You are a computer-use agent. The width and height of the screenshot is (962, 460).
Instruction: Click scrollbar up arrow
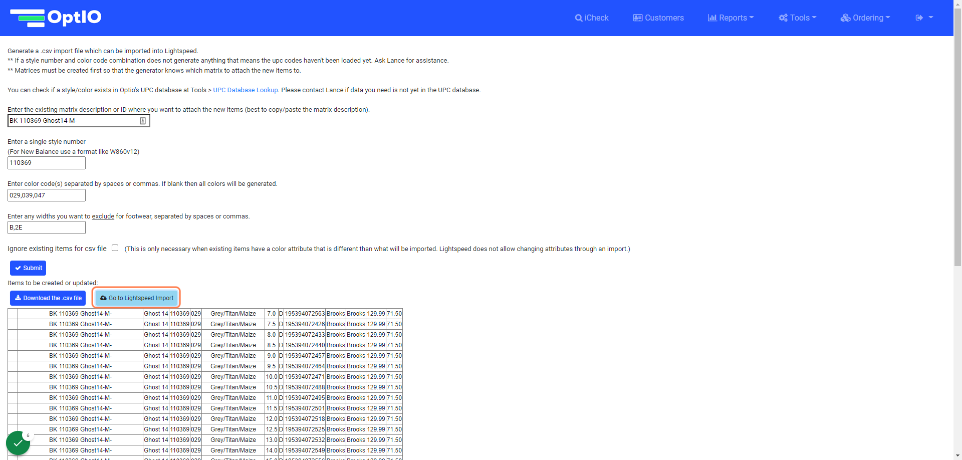[x=957, y=4]
